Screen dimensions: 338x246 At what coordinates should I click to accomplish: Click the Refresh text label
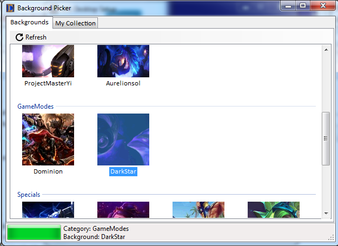click(36, 37)
